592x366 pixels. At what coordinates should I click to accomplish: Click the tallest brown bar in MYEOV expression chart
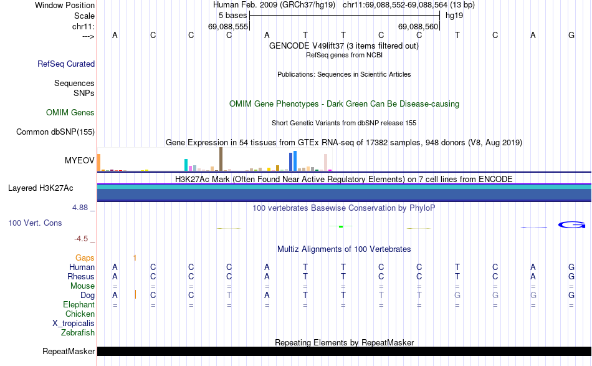click(x=221, y=159)
